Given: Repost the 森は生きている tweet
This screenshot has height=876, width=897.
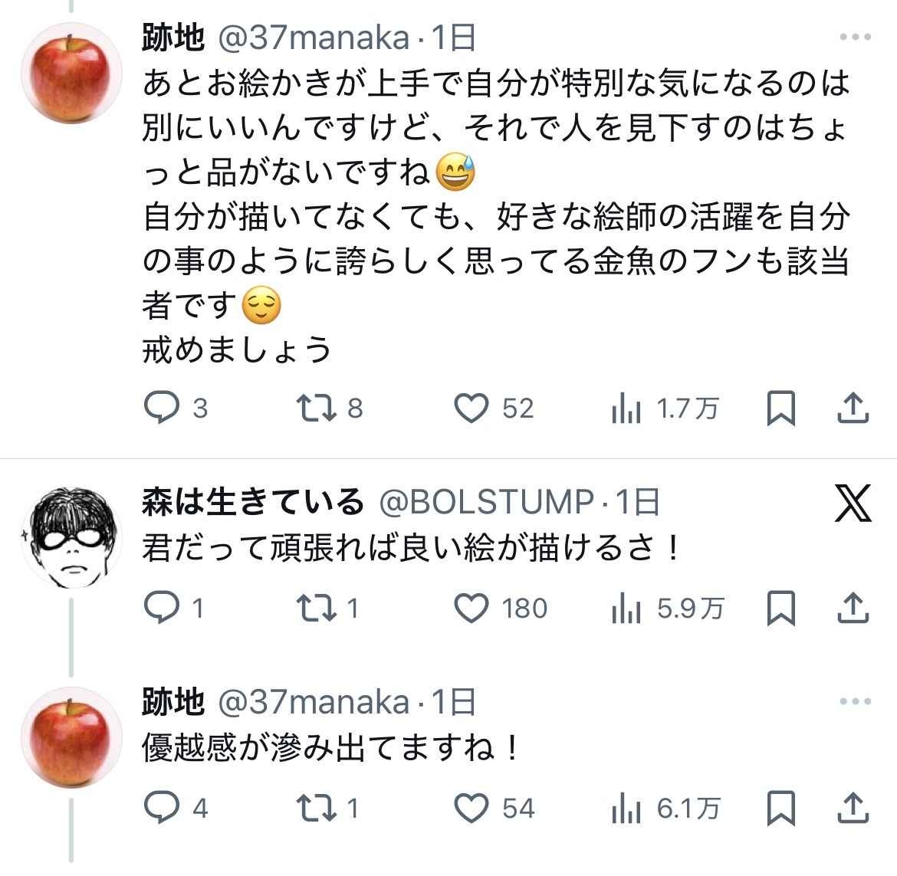Looking at the screenshot, I should 316,607.
